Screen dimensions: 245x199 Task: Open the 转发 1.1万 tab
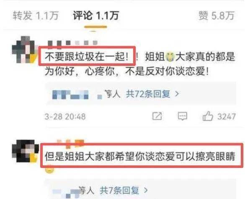click(36, 16)
